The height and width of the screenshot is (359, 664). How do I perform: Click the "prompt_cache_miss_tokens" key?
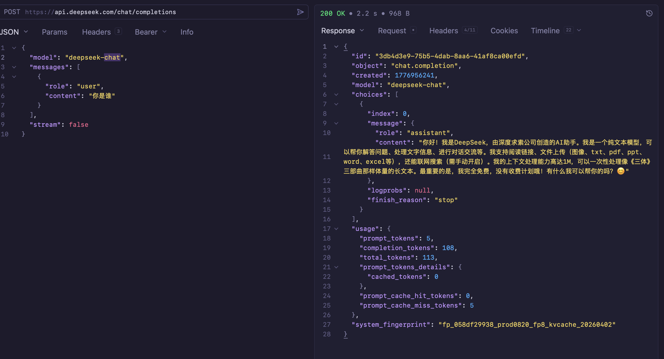[x=411, y=305]
